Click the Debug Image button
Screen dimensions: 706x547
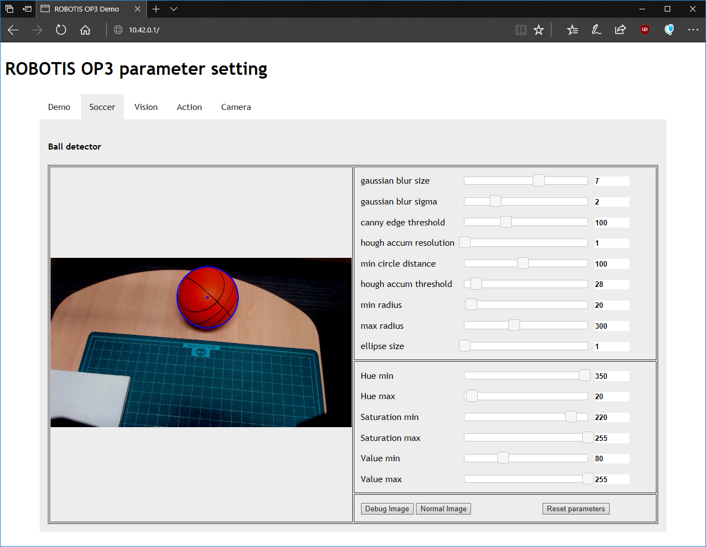(387, 509)
